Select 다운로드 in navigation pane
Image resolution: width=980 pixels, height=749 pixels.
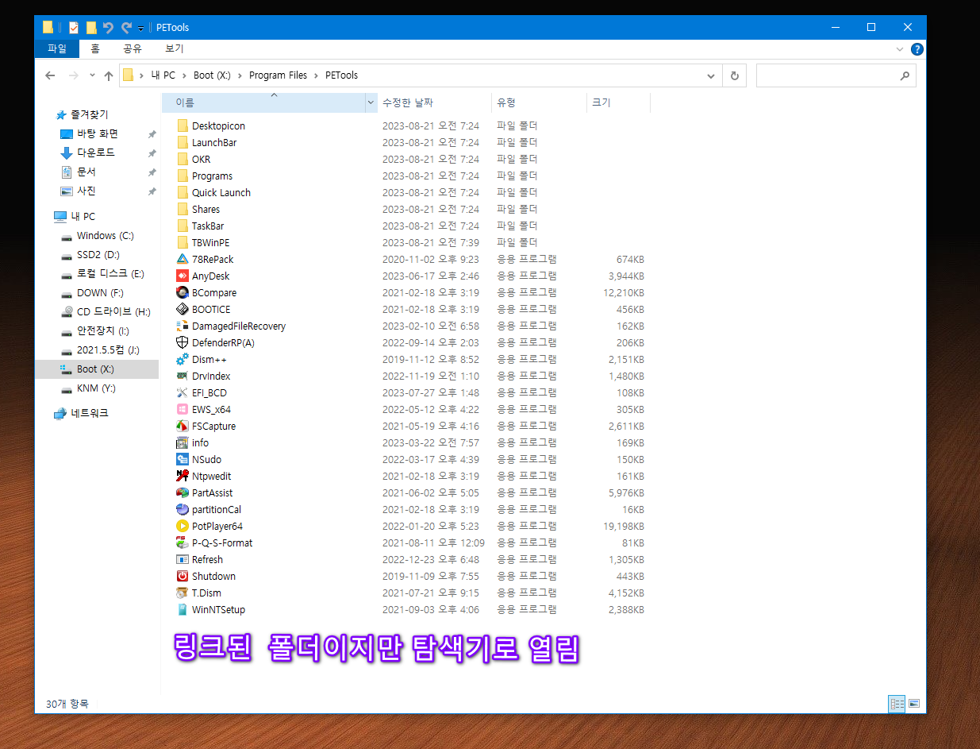coord(96,153)
